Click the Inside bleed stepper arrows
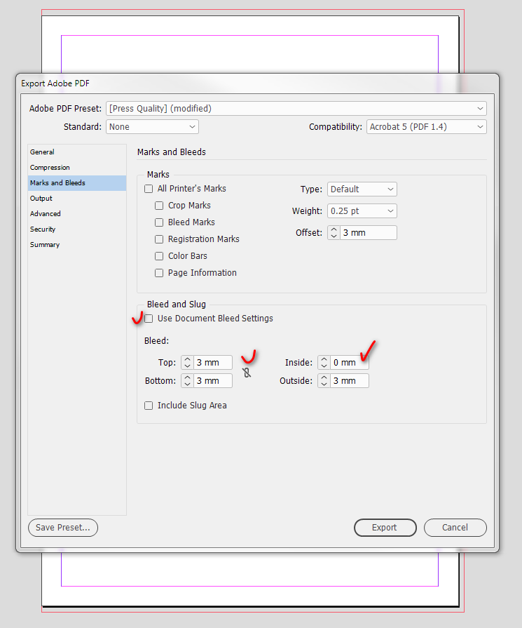522x628 pixels. [324, 363]
